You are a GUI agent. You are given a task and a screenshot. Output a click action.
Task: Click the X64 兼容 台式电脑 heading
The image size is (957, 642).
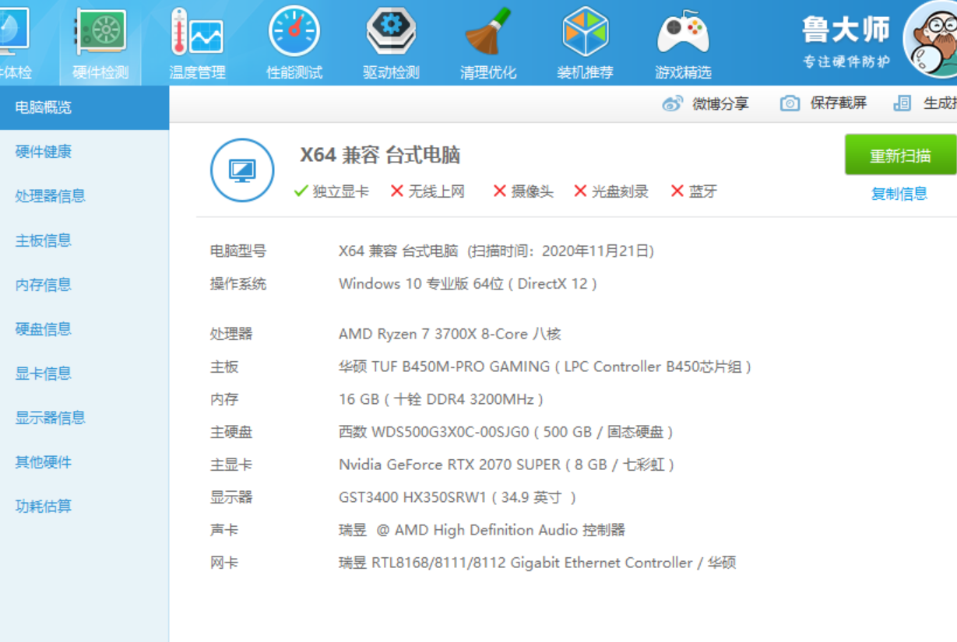[380, 155]
